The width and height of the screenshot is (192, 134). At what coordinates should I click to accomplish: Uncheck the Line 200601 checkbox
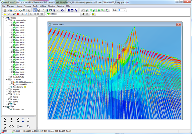12,23
